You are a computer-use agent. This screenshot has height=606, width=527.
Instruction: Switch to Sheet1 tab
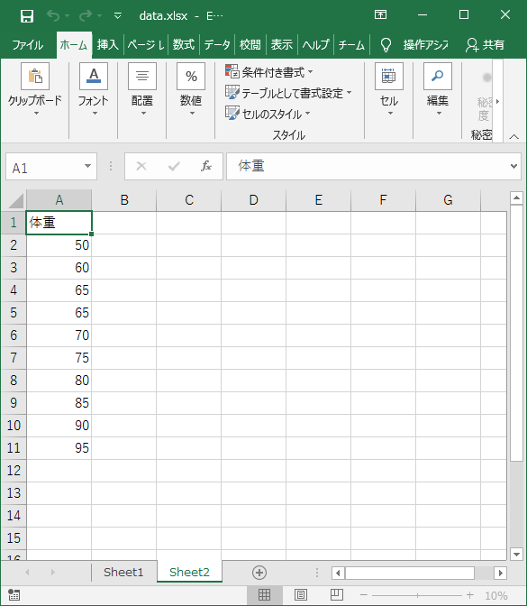123,572
